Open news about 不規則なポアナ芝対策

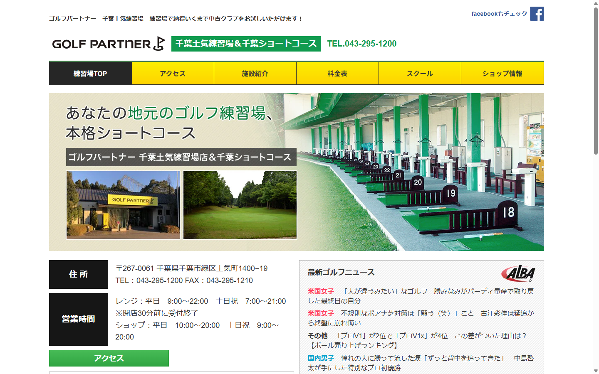pos(421,318)
